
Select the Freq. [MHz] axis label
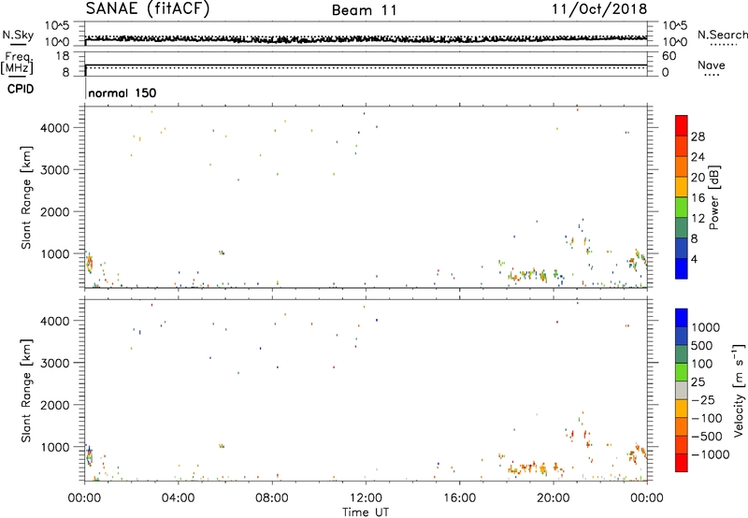click(18, 64)
